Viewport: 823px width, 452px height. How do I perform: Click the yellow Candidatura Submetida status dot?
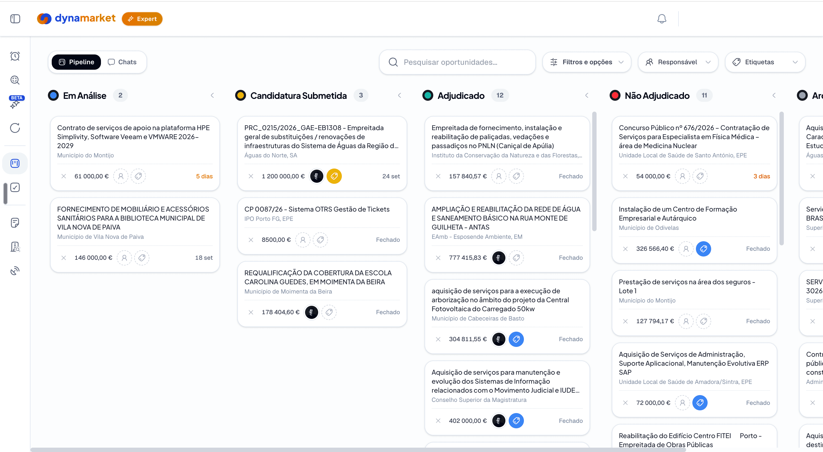(241, 95)
